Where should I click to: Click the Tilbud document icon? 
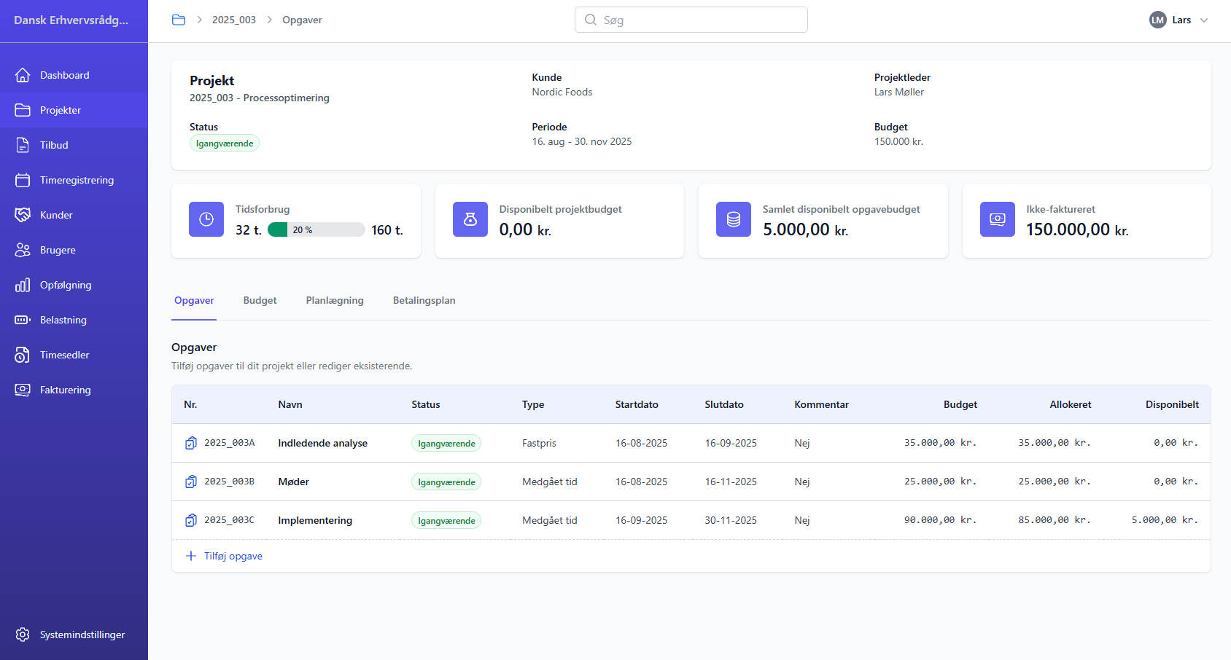coord(23,145)
